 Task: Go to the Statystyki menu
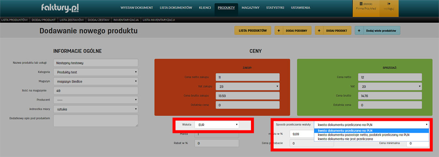(x=275, y=8)
